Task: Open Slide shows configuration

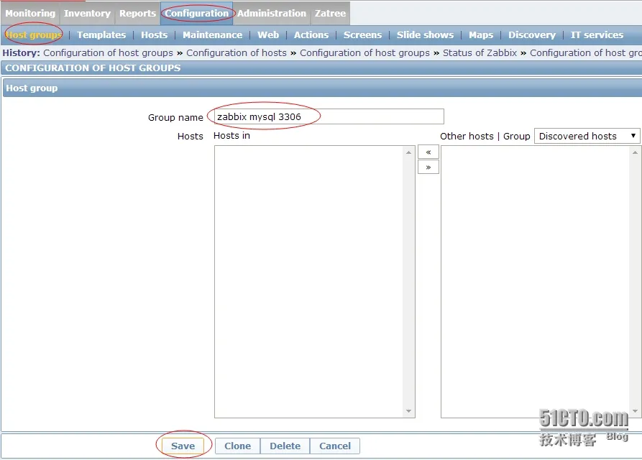Action: 425,34
